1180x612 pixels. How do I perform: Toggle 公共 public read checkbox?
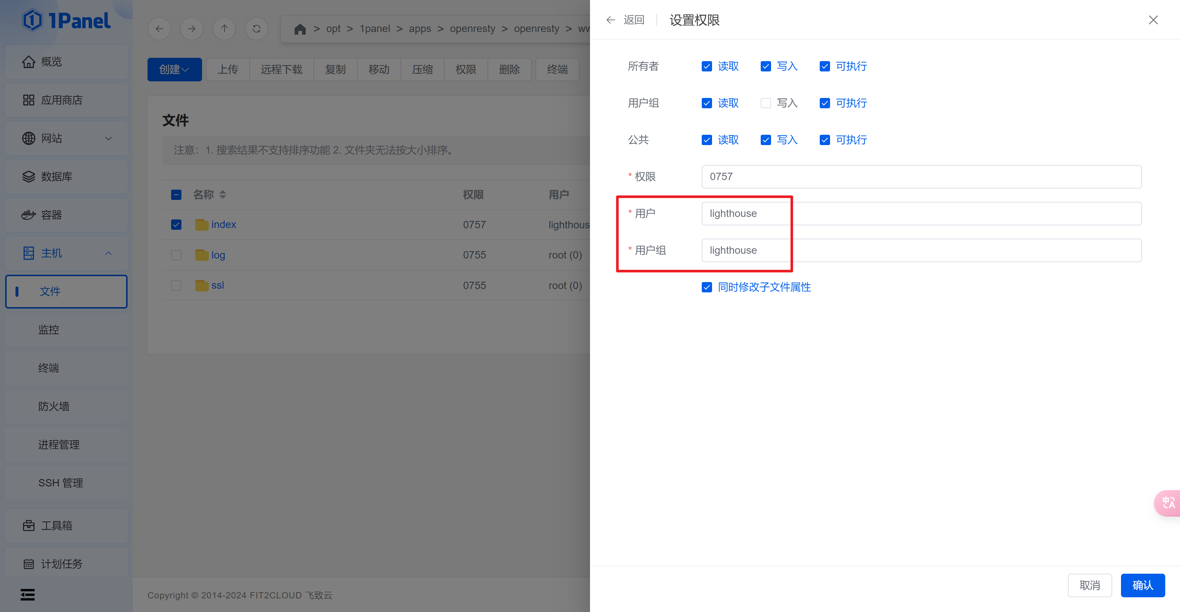click(707, 140)
